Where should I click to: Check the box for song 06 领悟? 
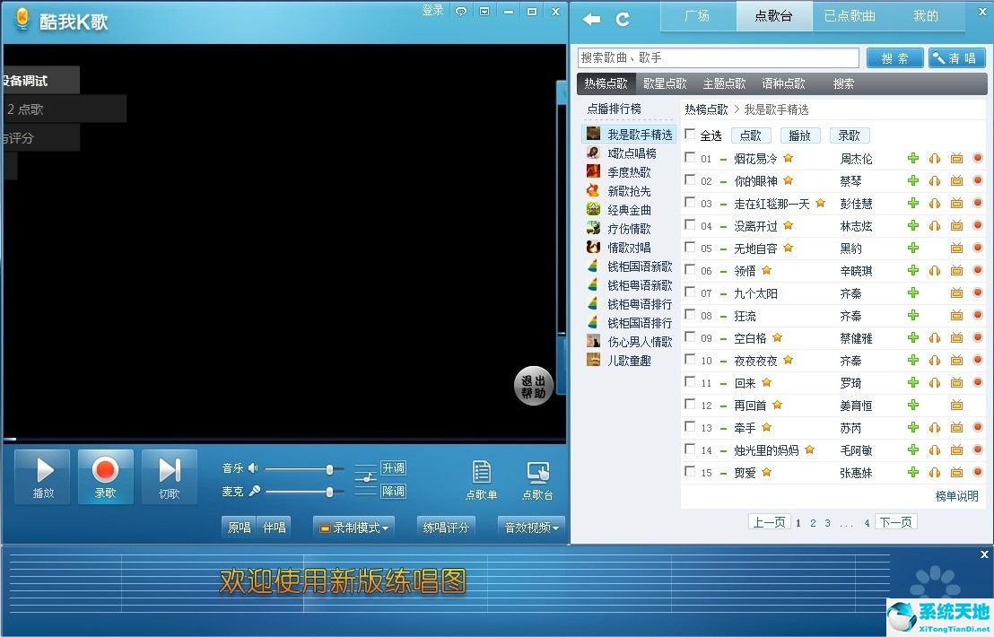691,269
